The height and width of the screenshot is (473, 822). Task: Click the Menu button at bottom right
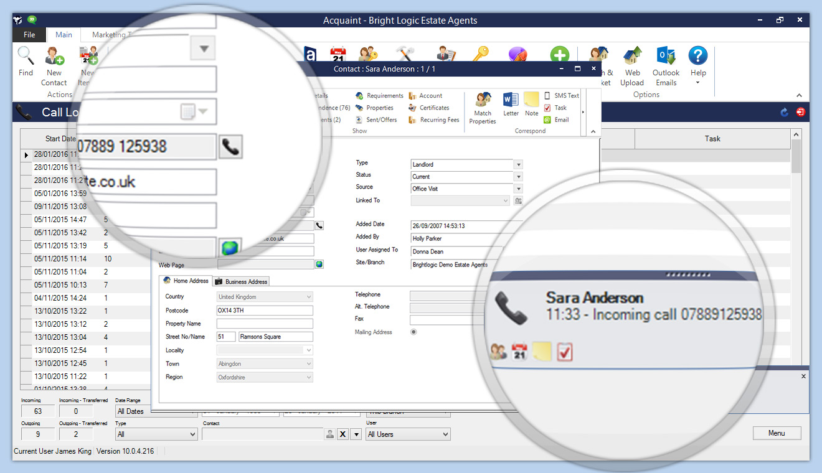coord(777,433)
